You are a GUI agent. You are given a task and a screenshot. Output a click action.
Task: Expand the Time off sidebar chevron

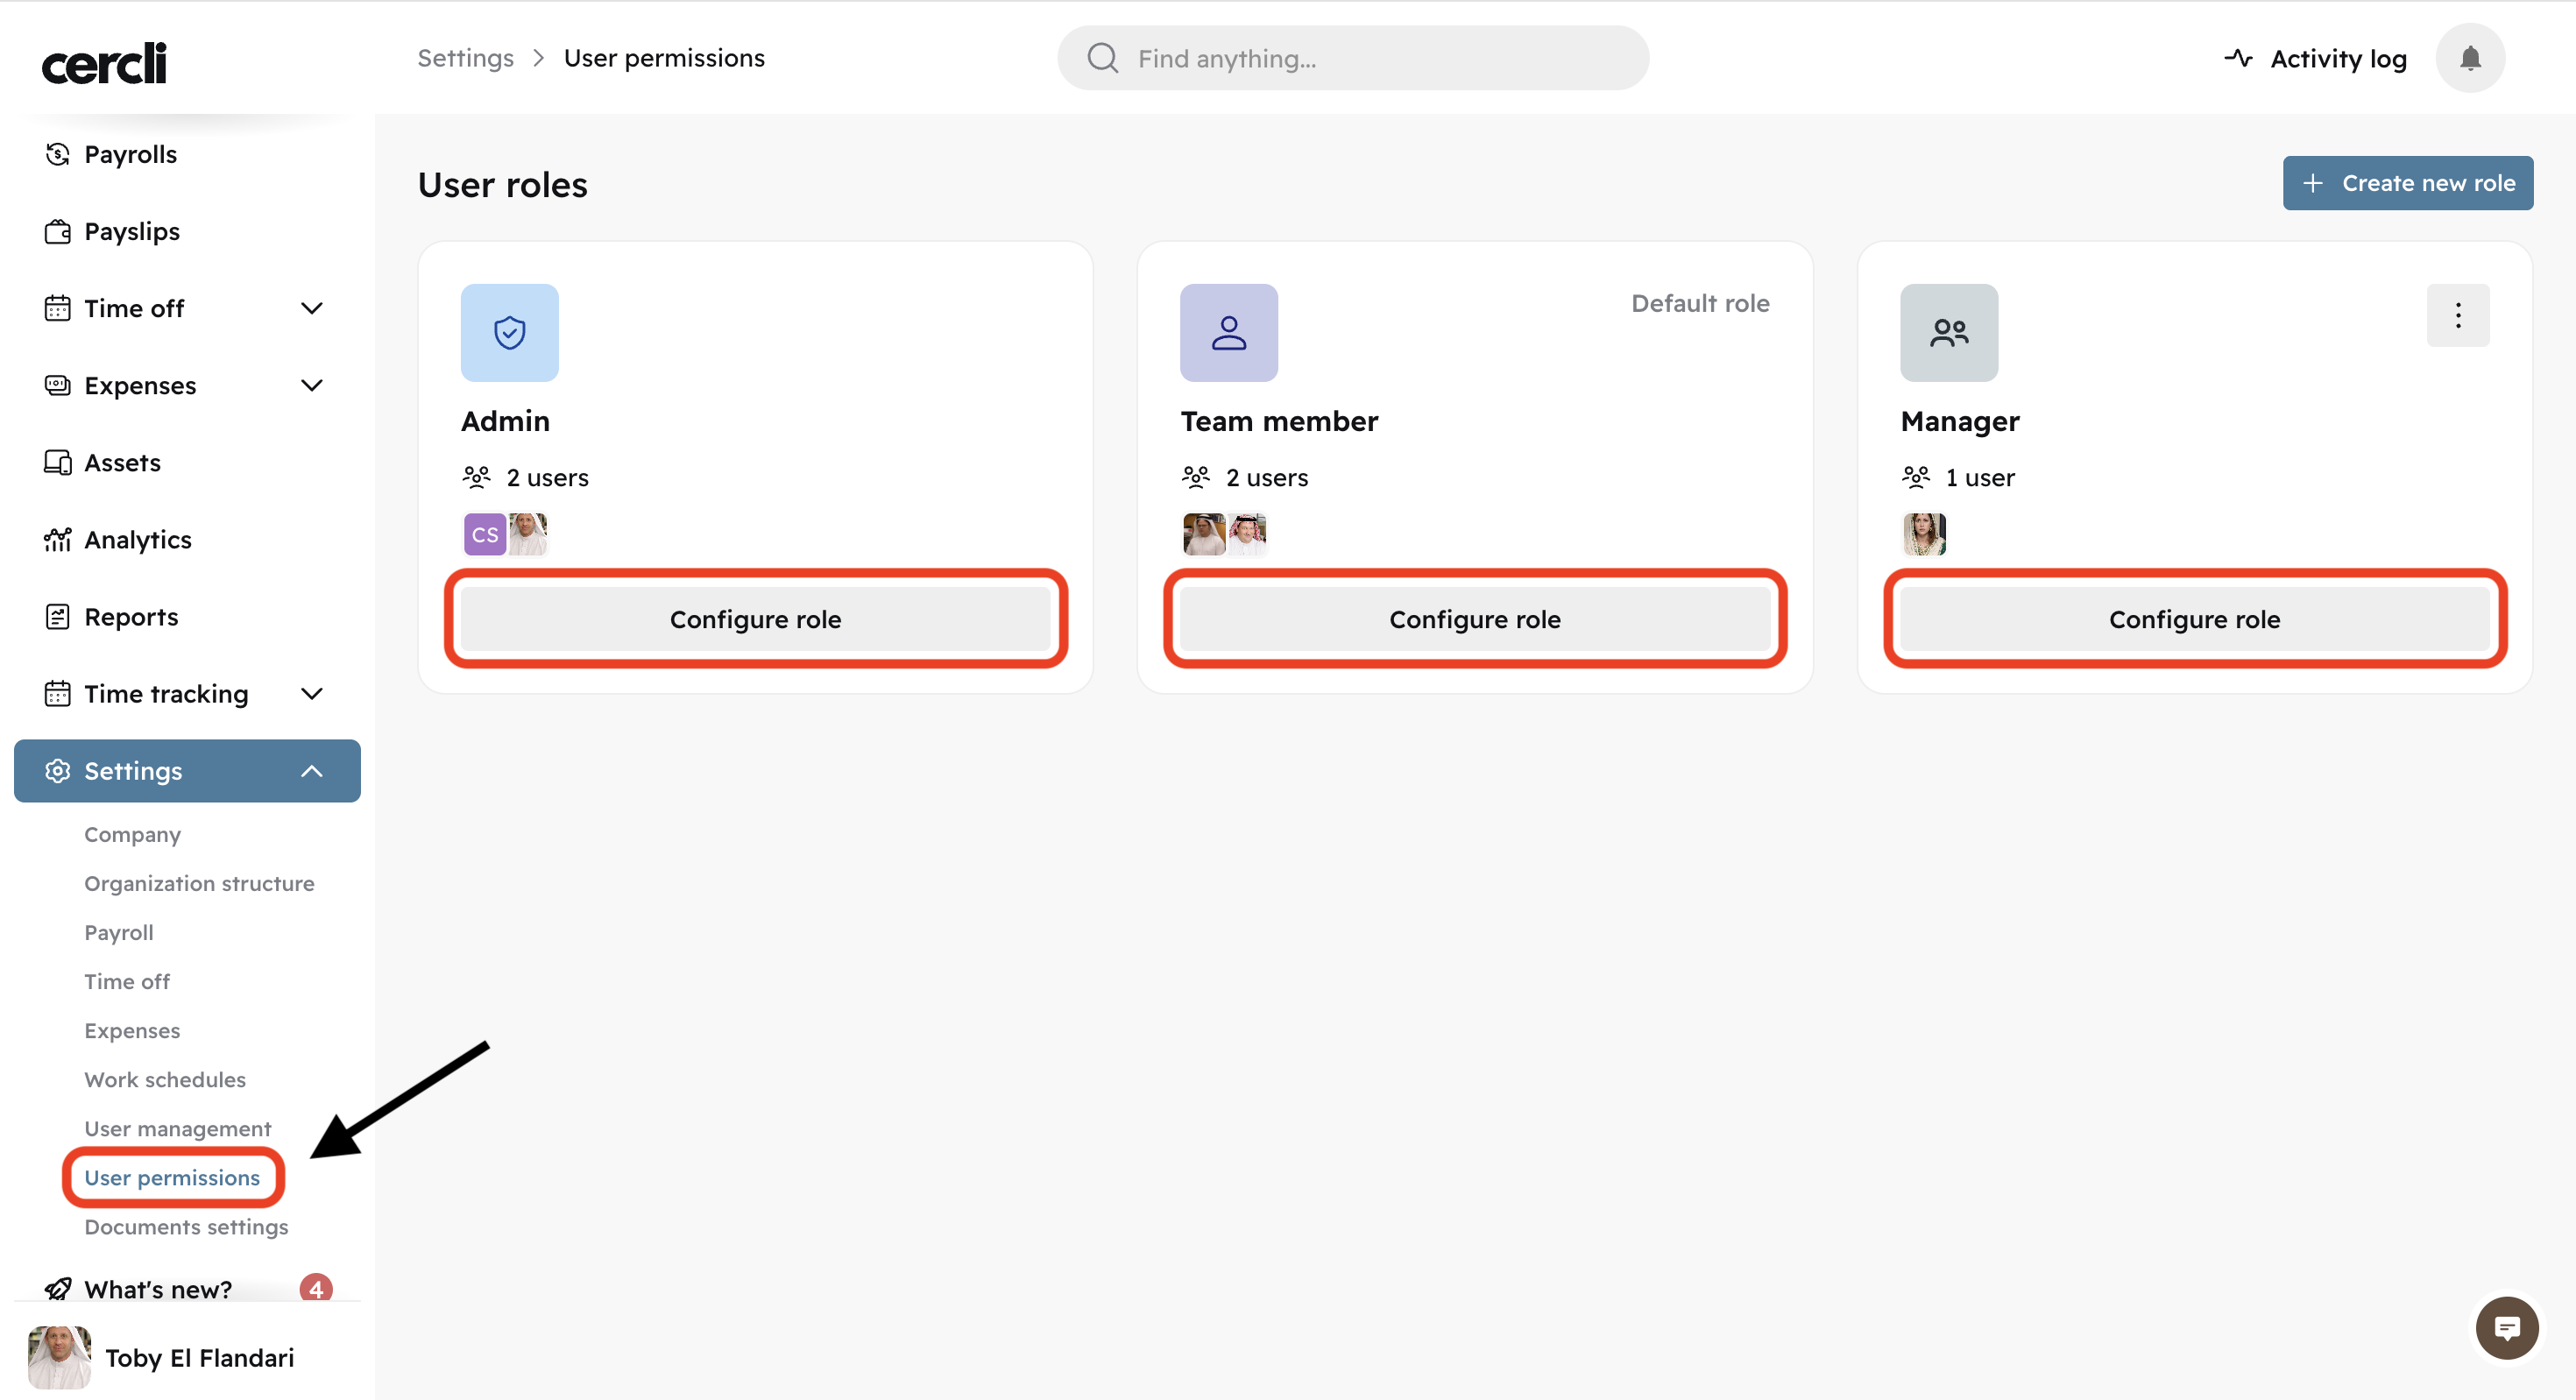pyautogui.click(x=312, y=308)
